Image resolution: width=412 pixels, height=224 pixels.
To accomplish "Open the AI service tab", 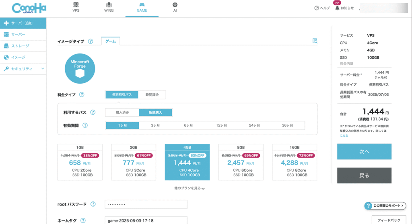I will point(175,8).
